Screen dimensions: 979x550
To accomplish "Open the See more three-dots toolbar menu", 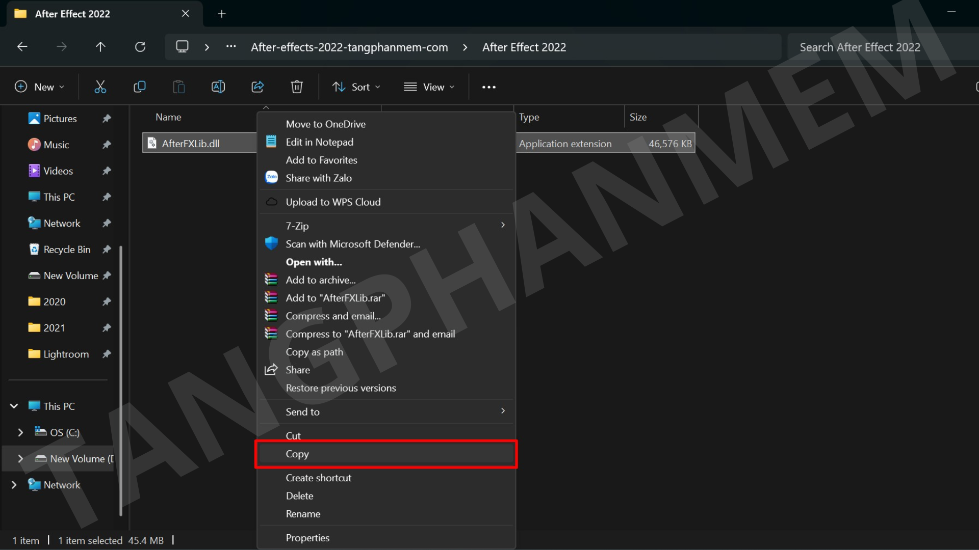I will [x=488, y=87].
